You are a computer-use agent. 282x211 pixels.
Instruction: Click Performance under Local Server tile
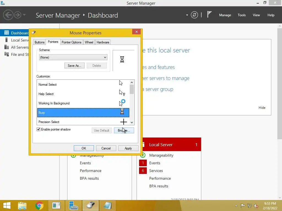pos(160,178)
